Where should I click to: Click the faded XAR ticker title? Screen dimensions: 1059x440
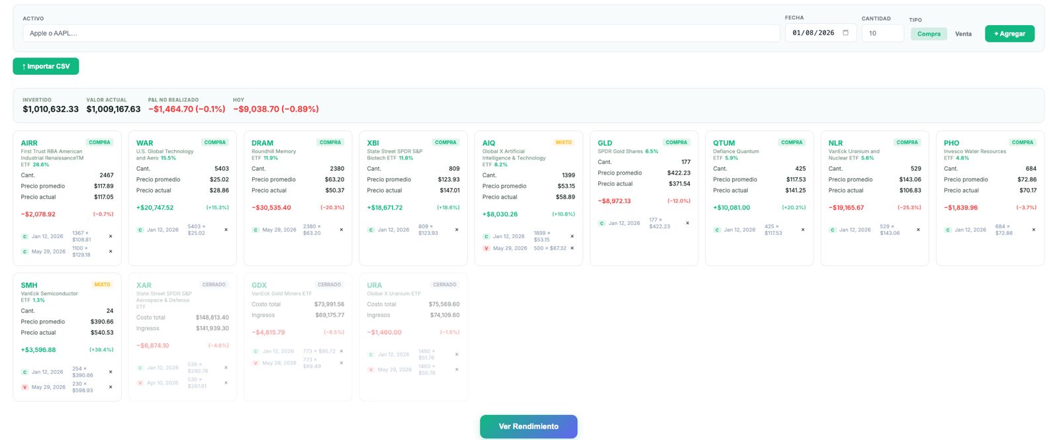[144, 285]
